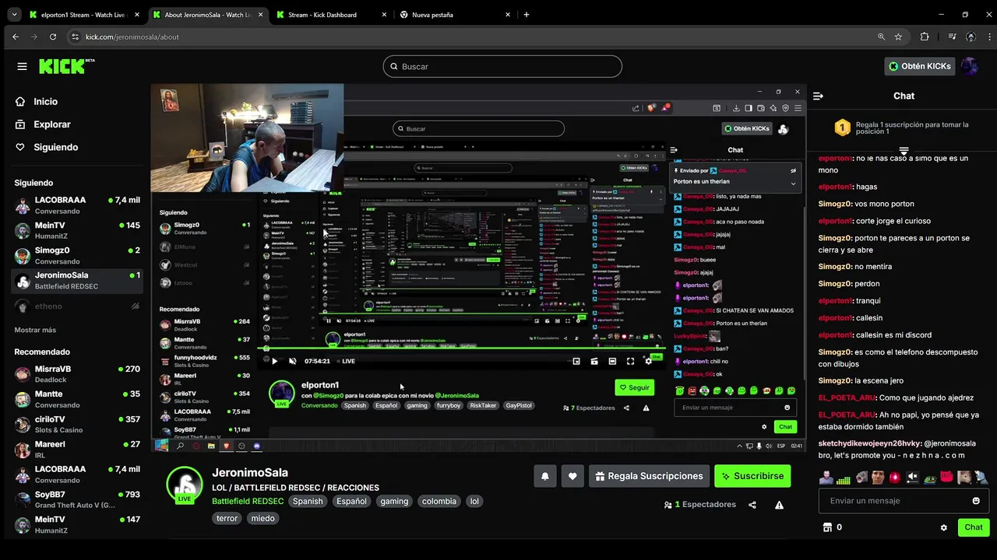
Task: Go back in browser history
Action: click(16, 37)
